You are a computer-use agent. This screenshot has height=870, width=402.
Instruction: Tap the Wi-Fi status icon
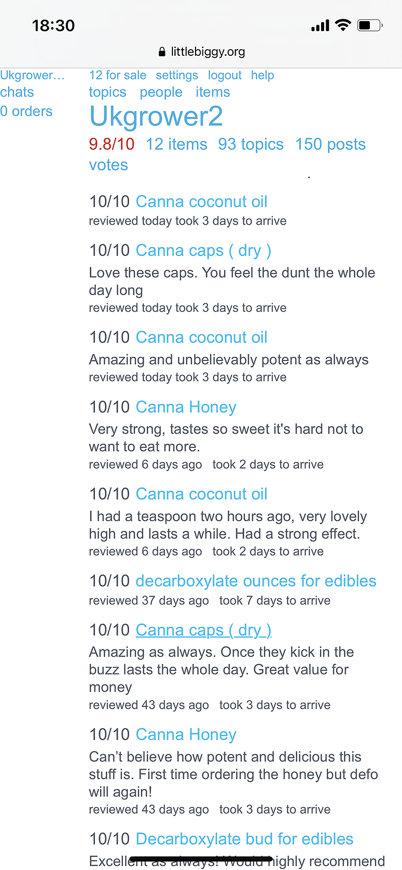[x=343, y=25]
